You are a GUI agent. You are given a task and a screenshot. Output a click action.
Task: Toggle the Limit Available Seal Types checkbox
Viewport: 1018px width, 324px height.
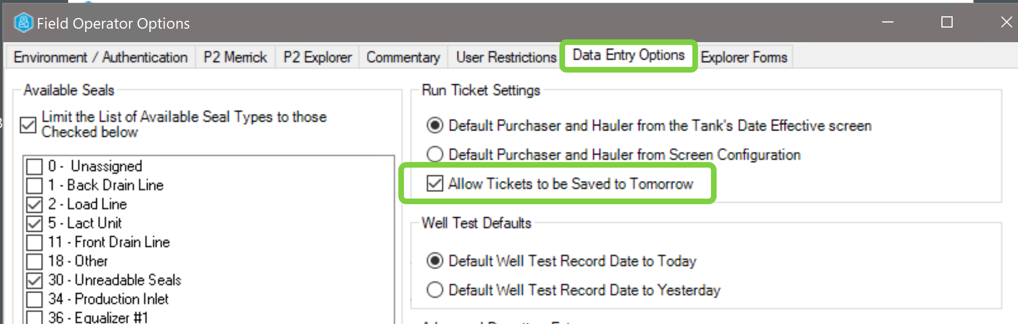(28, 124)
